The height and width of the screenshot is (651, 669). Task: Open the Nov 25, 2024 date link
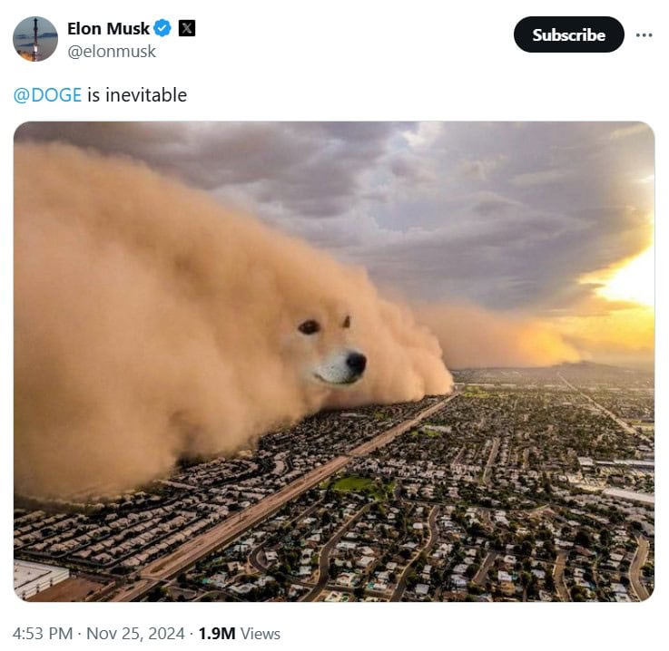pos(135,633)
